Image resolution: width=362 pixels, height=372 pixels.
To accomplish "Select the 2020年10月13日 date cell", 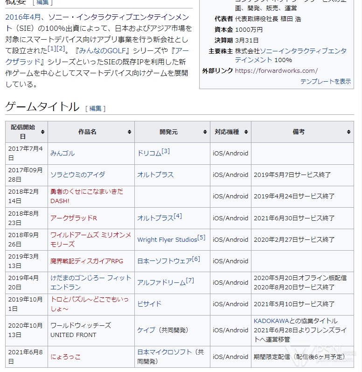I will tap(27, 330).
